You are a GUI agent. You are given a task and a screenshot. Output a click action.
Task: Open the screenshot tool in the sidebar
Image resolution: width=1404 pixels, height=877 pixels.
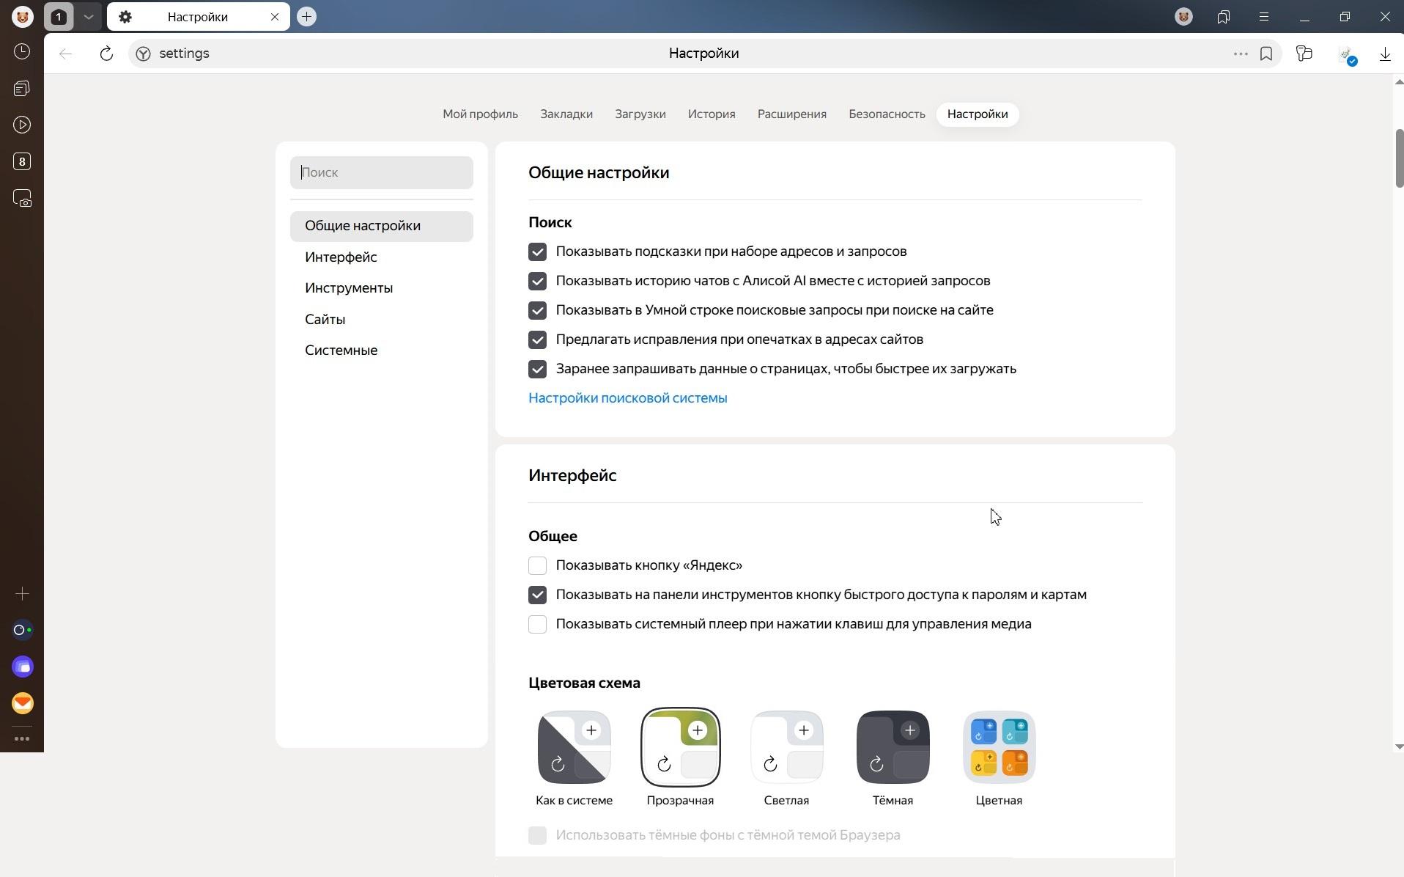coord(22,199)
